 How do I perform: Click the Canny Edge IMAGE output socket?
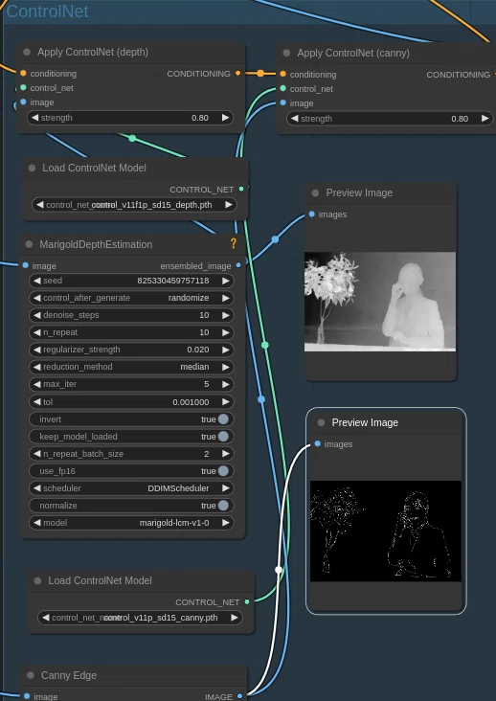pos(240,696)
